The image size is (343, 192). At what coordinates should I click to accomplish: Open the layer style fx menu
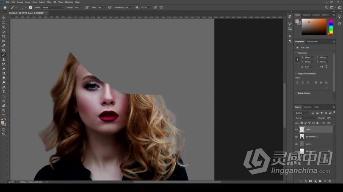pos(305,181)
